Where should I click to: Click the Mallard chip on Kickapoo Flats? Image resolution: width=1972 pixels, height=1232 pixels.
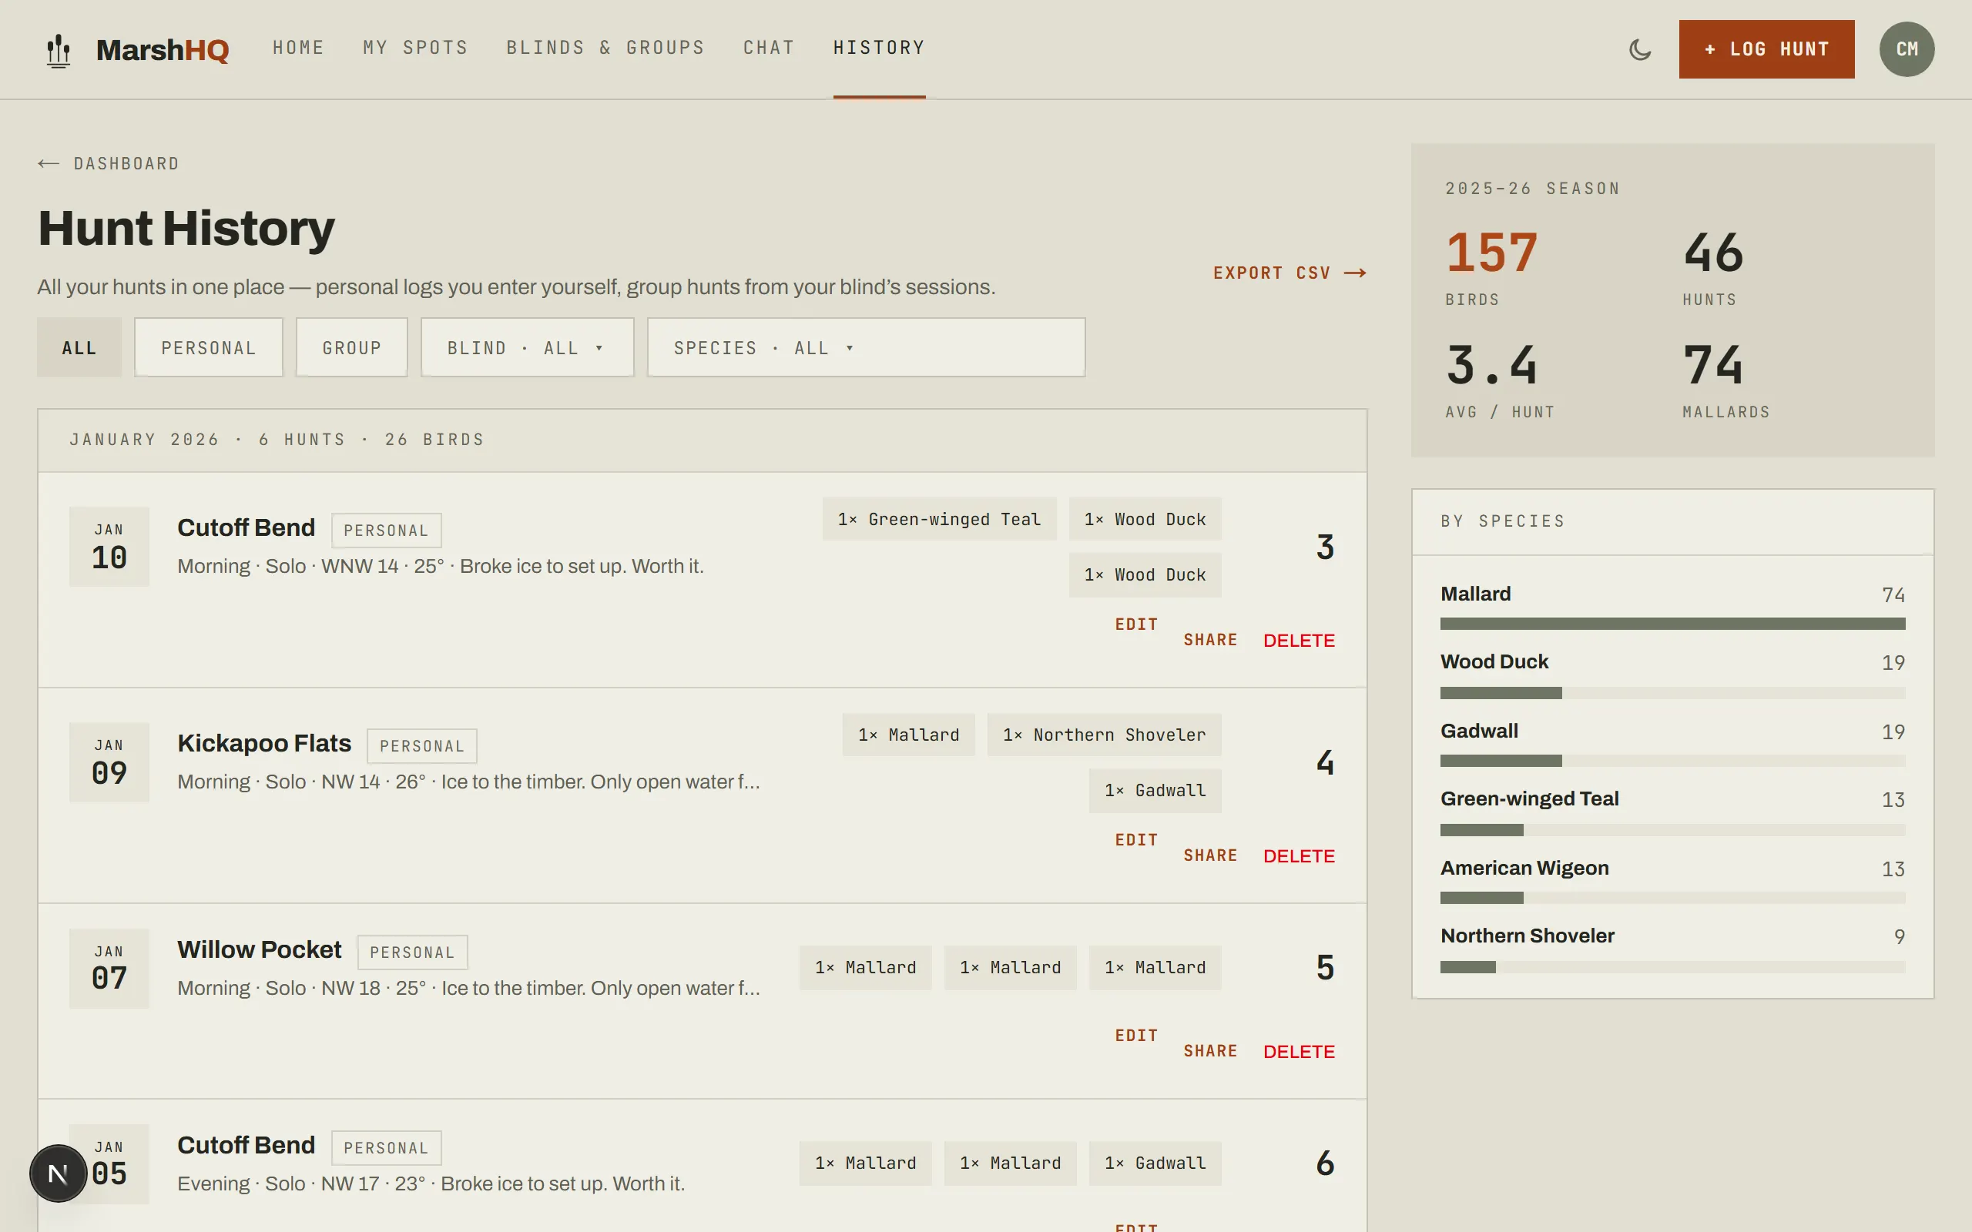pos(907,734)
